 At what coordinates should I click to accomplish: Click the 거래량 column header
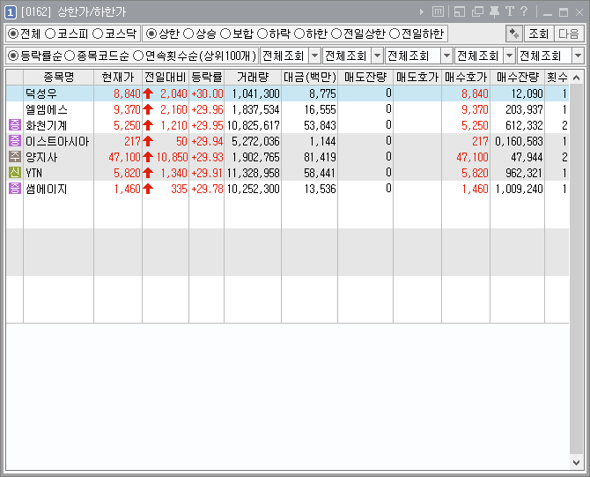coord(253,78)
